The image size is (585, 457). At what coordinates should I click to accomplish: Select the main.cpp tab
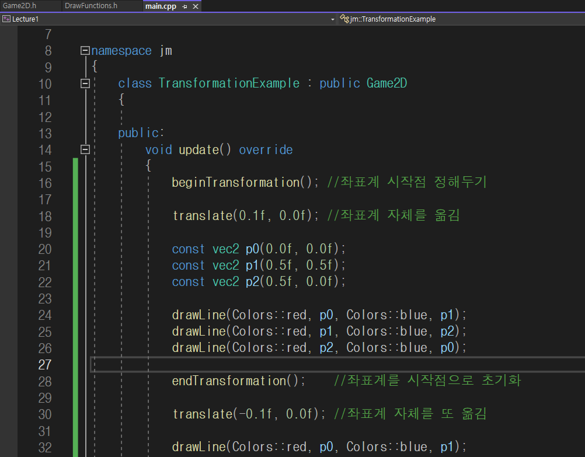(x=161, y=6)
